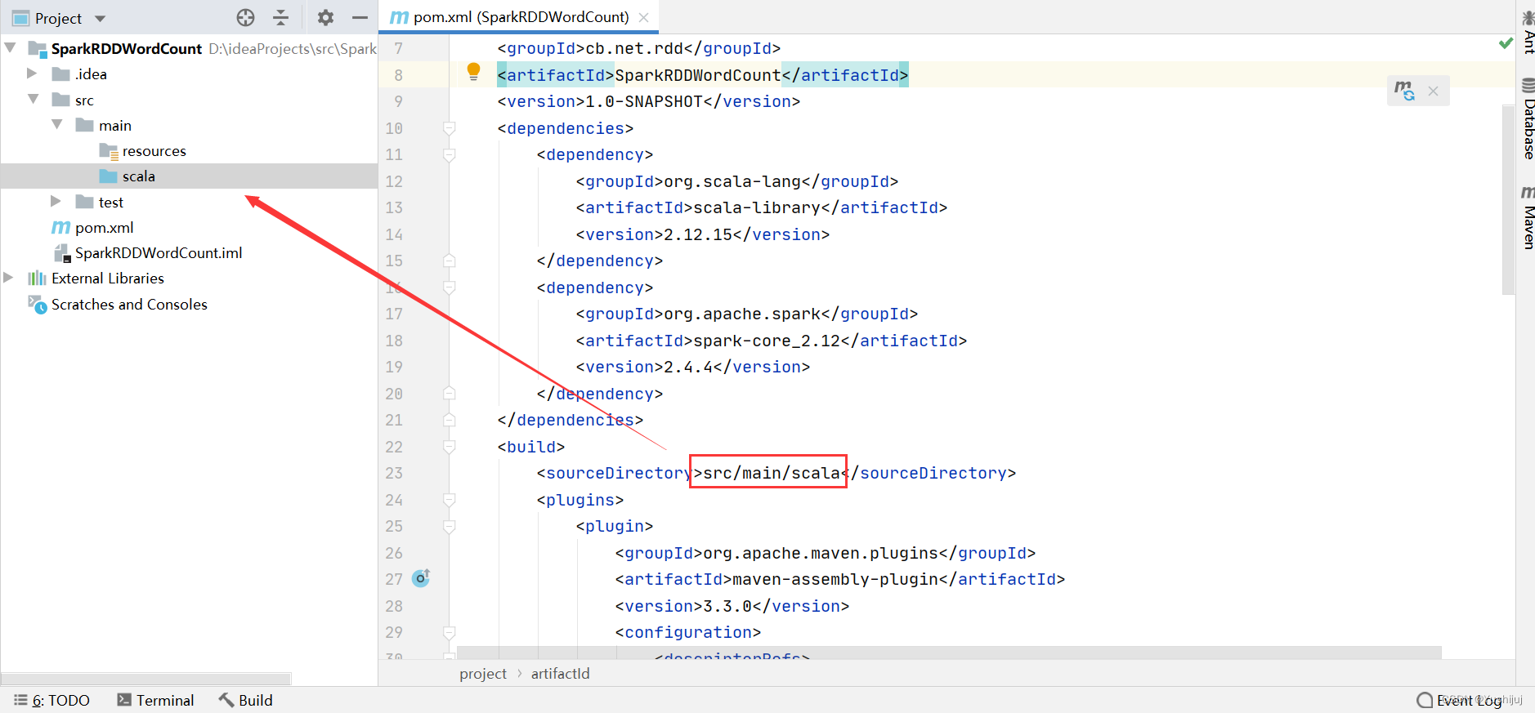The image size is (1535, 713).
Task: Collapse the src folder
Action: click(x=34, y=99)
